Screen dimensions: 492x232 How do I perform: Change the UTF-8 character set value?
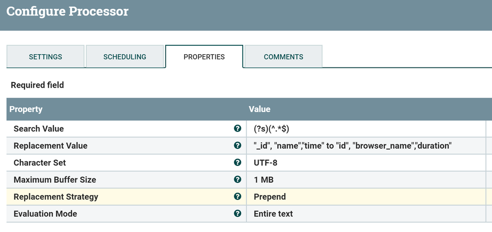[x=365, y=163]
